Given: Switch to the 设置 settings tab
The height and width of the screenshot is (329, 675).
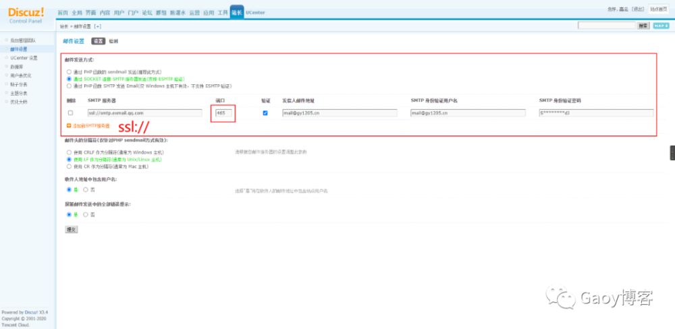Looking at the screenshot, I should [98, 41].
